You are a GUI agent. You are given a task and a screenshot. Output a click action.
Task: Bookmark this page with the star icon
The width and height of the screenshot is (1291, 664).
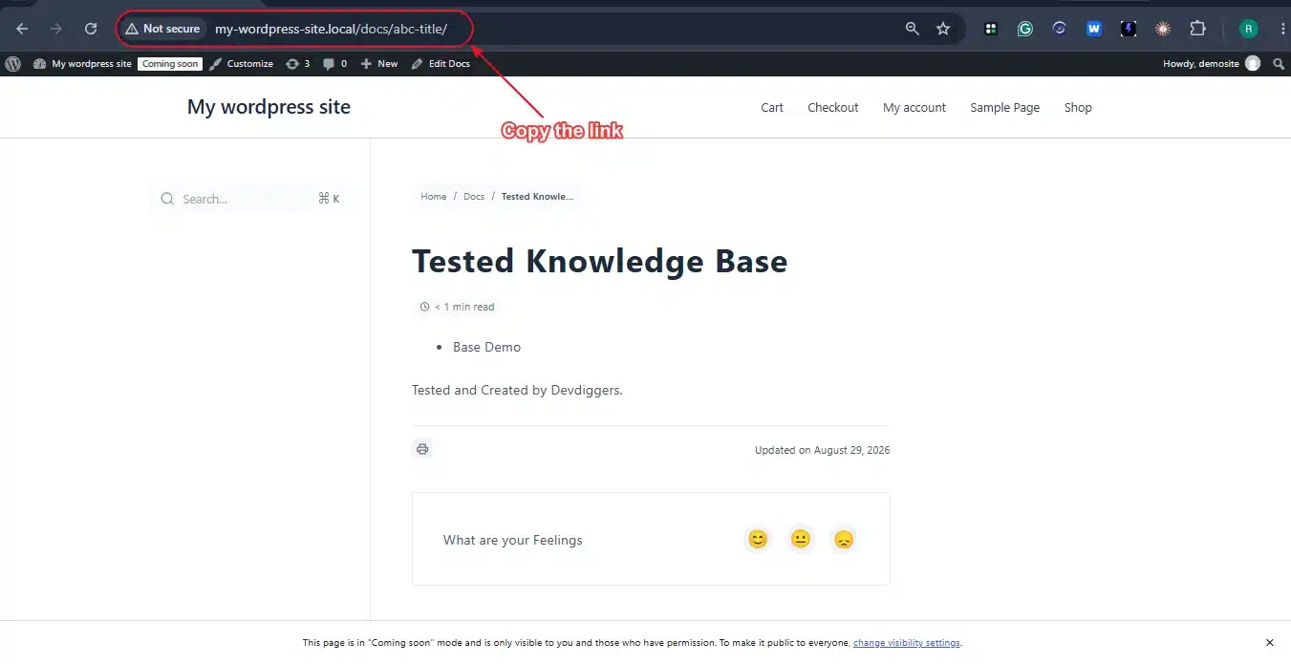[943, 29]
